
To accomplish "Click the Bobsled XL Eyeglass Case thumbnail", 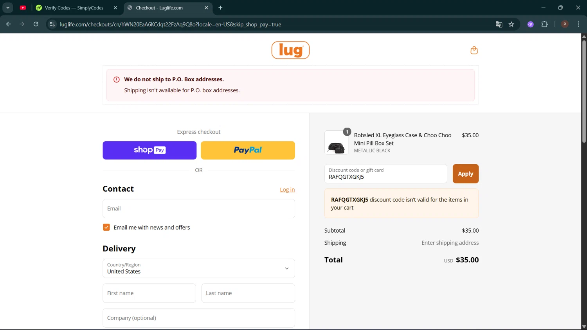I will point(337,143).
